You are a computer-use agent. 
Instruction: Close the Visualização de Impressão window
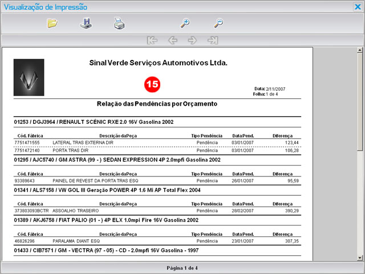coord(358,7)
